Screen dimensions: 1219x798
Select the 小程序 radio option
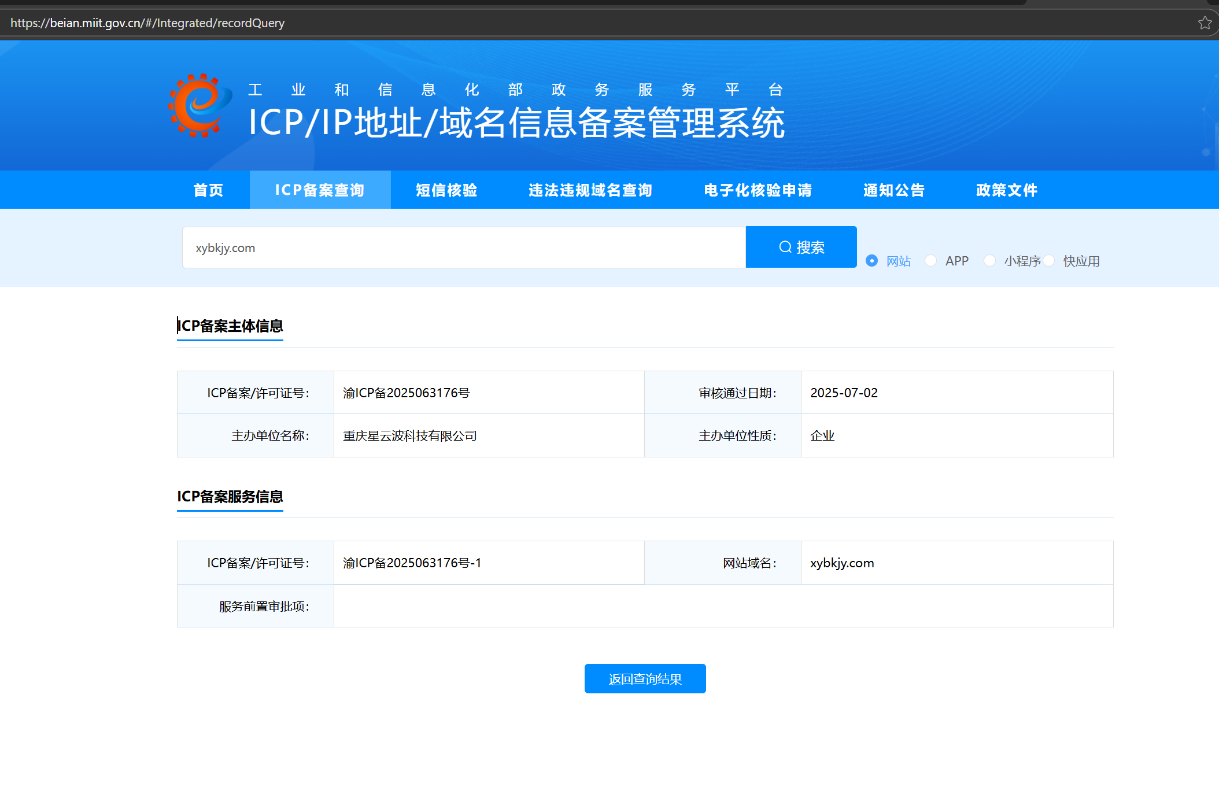990,261
